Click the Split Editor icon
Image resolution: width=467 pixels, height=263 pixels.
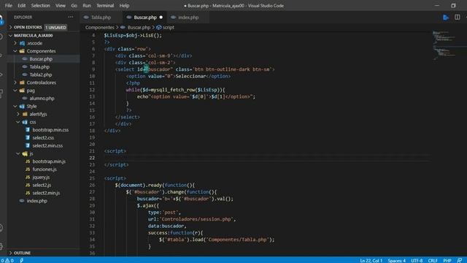coord(458,18)
